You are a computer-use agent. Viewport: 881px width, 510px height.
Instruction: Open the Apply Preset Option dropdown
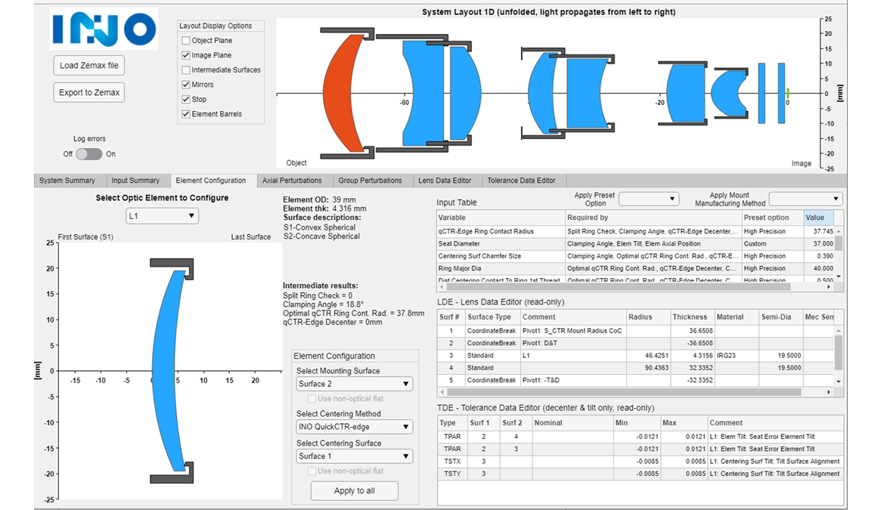(x=649, y=199)
